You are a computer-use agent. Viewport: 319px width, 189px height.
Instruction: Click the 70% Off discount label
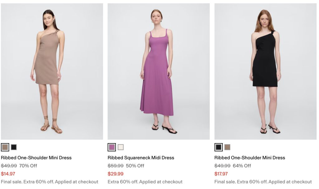click(28, 166)
